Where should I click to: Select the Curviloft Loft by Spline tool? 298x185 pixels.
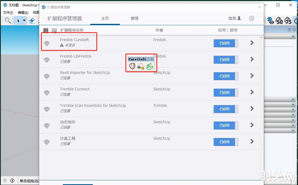click(132, 66)
